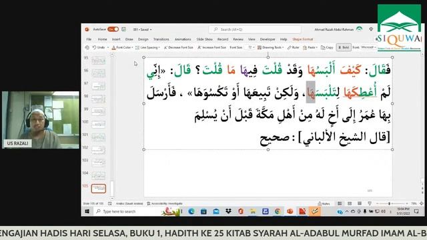427x240 pixels.
Task: Open the Paste dropdown
Action: (310, 47)
